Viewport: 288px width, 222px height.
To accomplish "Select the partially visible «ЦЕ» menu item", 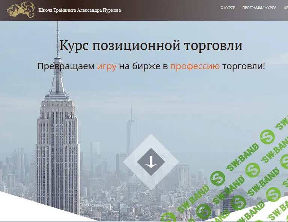I will tap(285, 8).
